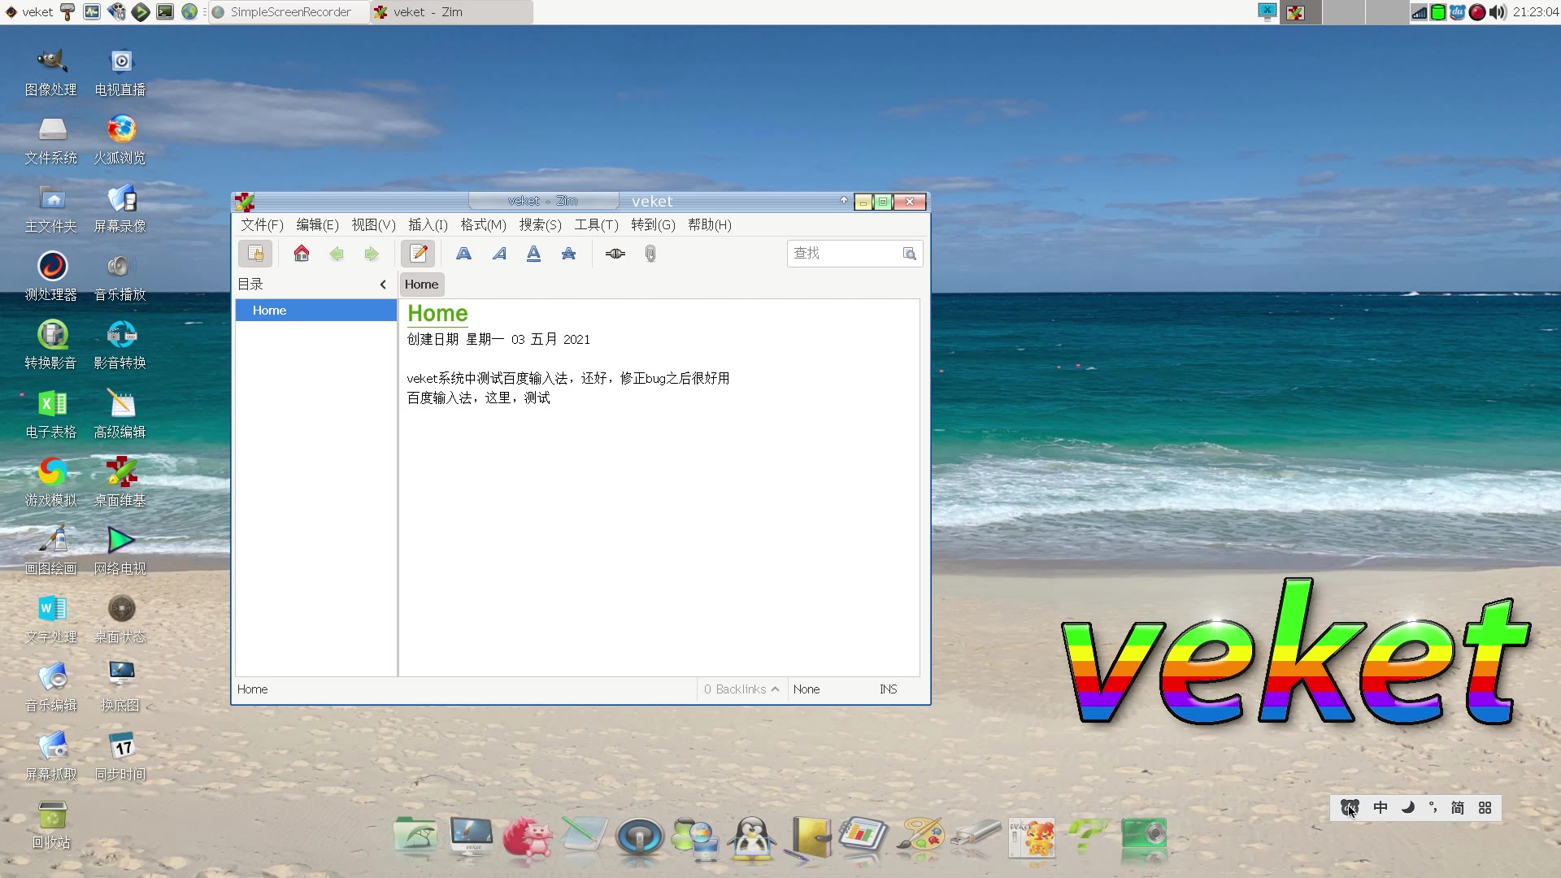Click the paperclip attach file icon
This screenshot has height=878, width=1561.
[x=650, y=254]
